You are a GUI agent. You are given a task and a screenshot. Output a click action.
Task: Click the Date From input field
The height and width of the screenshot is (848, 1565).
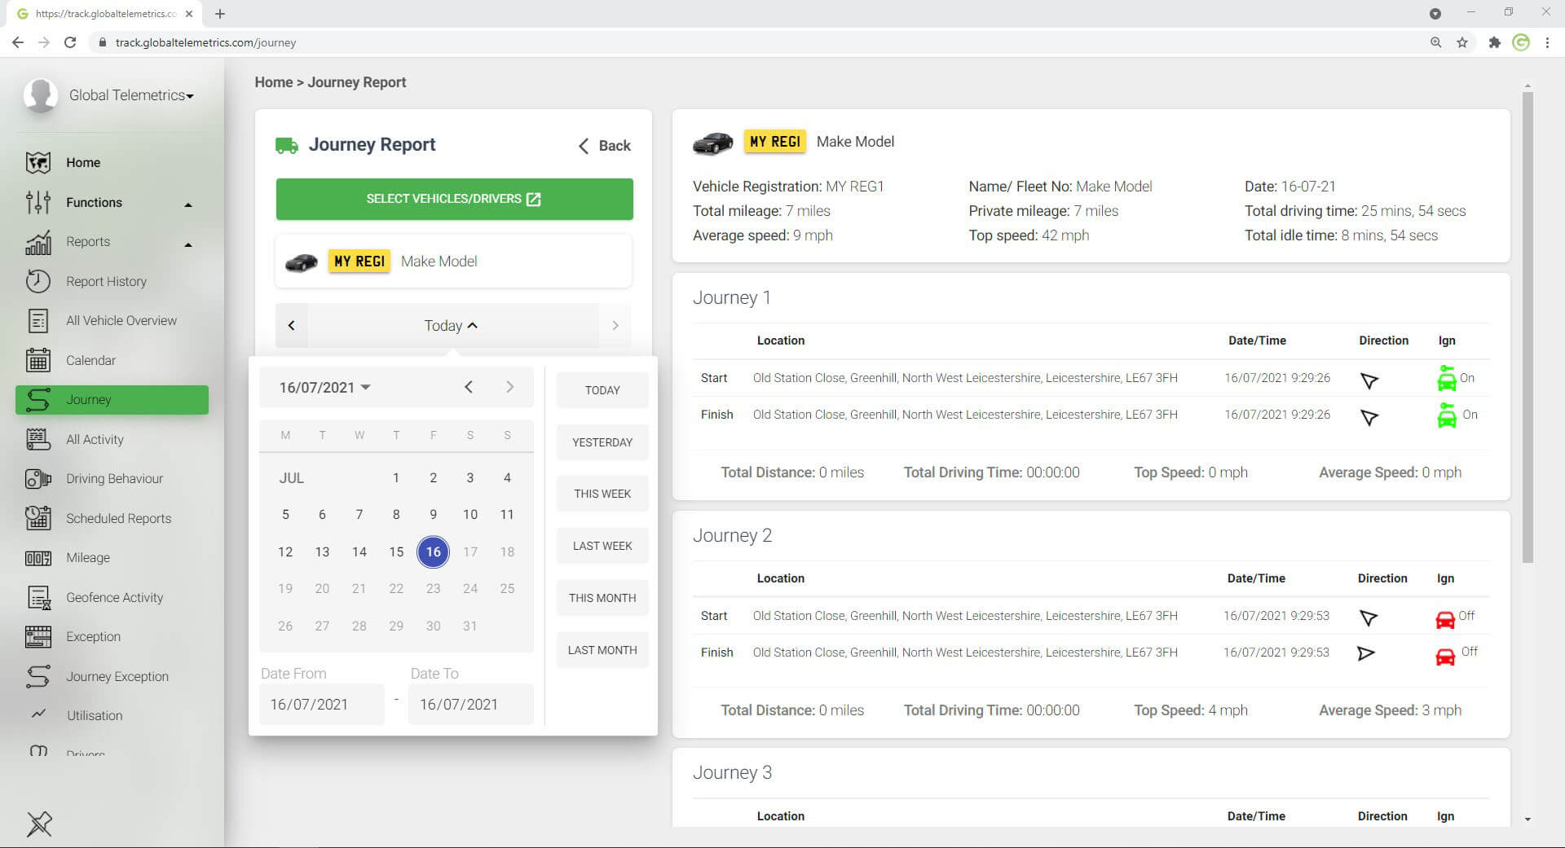(x=321, y=705)
